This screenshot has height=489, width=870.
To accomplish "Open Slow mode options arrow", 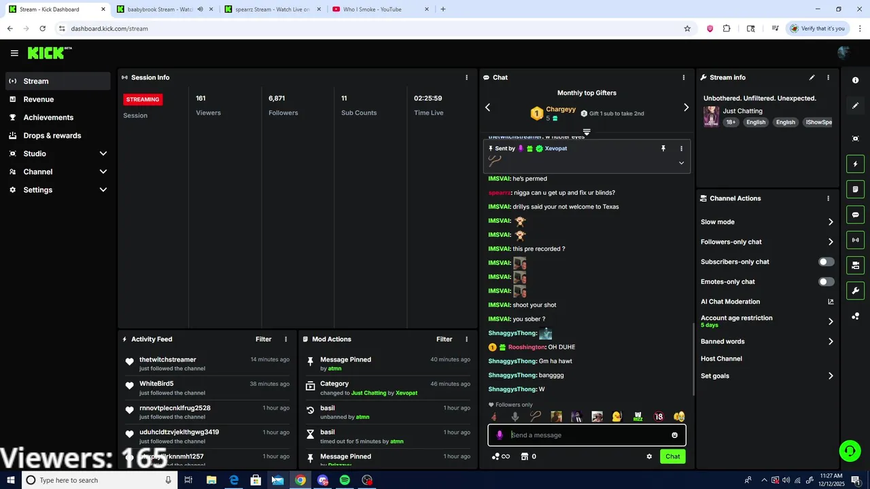I will coord(831,222).
